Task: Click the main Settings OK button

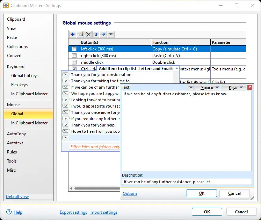Action: point(207,212)
